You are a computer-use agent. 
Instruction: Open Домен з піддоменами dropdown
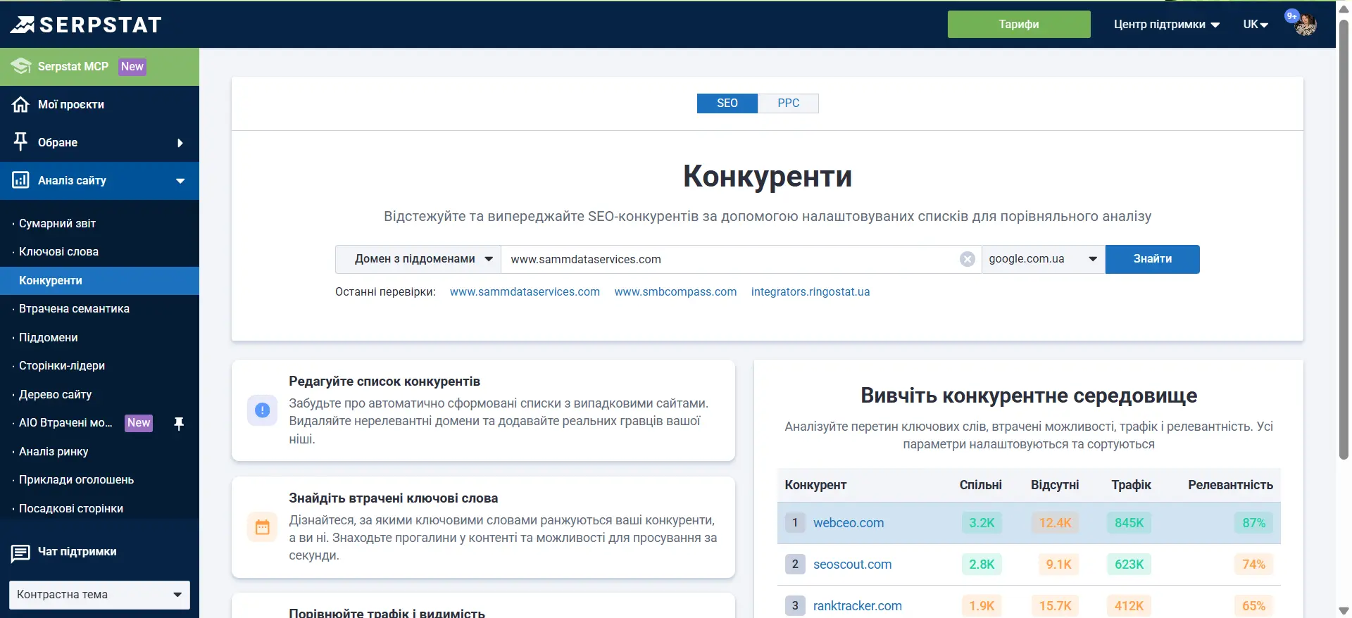coord(418,259)
